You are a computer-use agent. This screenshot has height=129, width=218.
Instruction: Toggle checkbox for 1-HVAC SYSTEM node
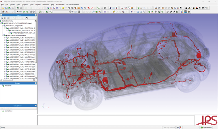click(8, 62)
